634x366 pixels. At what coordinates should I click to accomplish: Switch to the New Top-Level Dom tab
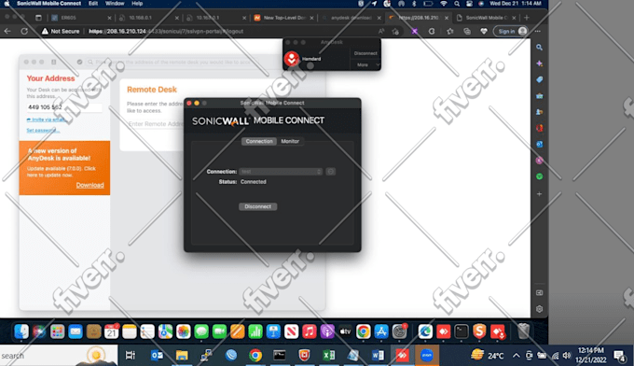click(284, 18)
